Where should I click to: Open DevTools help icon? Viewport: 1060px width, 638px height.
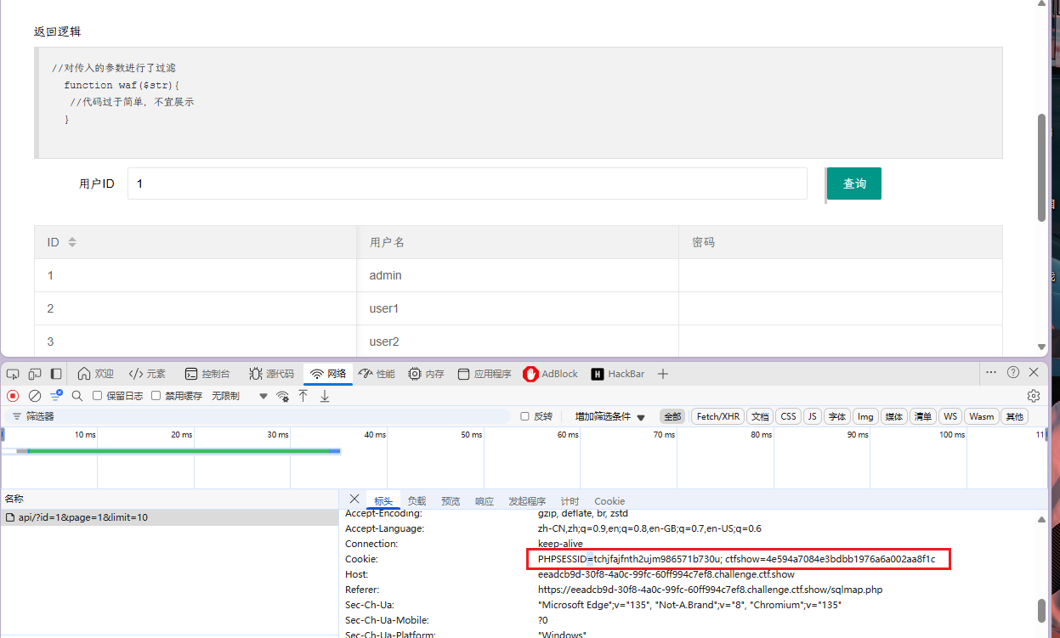tap(1013, 373)
